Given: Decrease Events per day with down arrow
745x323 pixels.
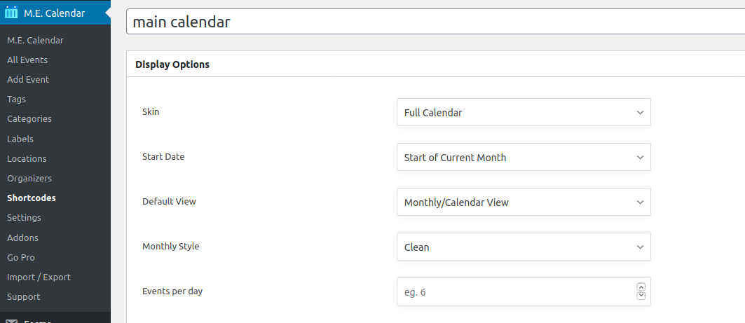Looking at the screenshot, I should click(641, 296).
